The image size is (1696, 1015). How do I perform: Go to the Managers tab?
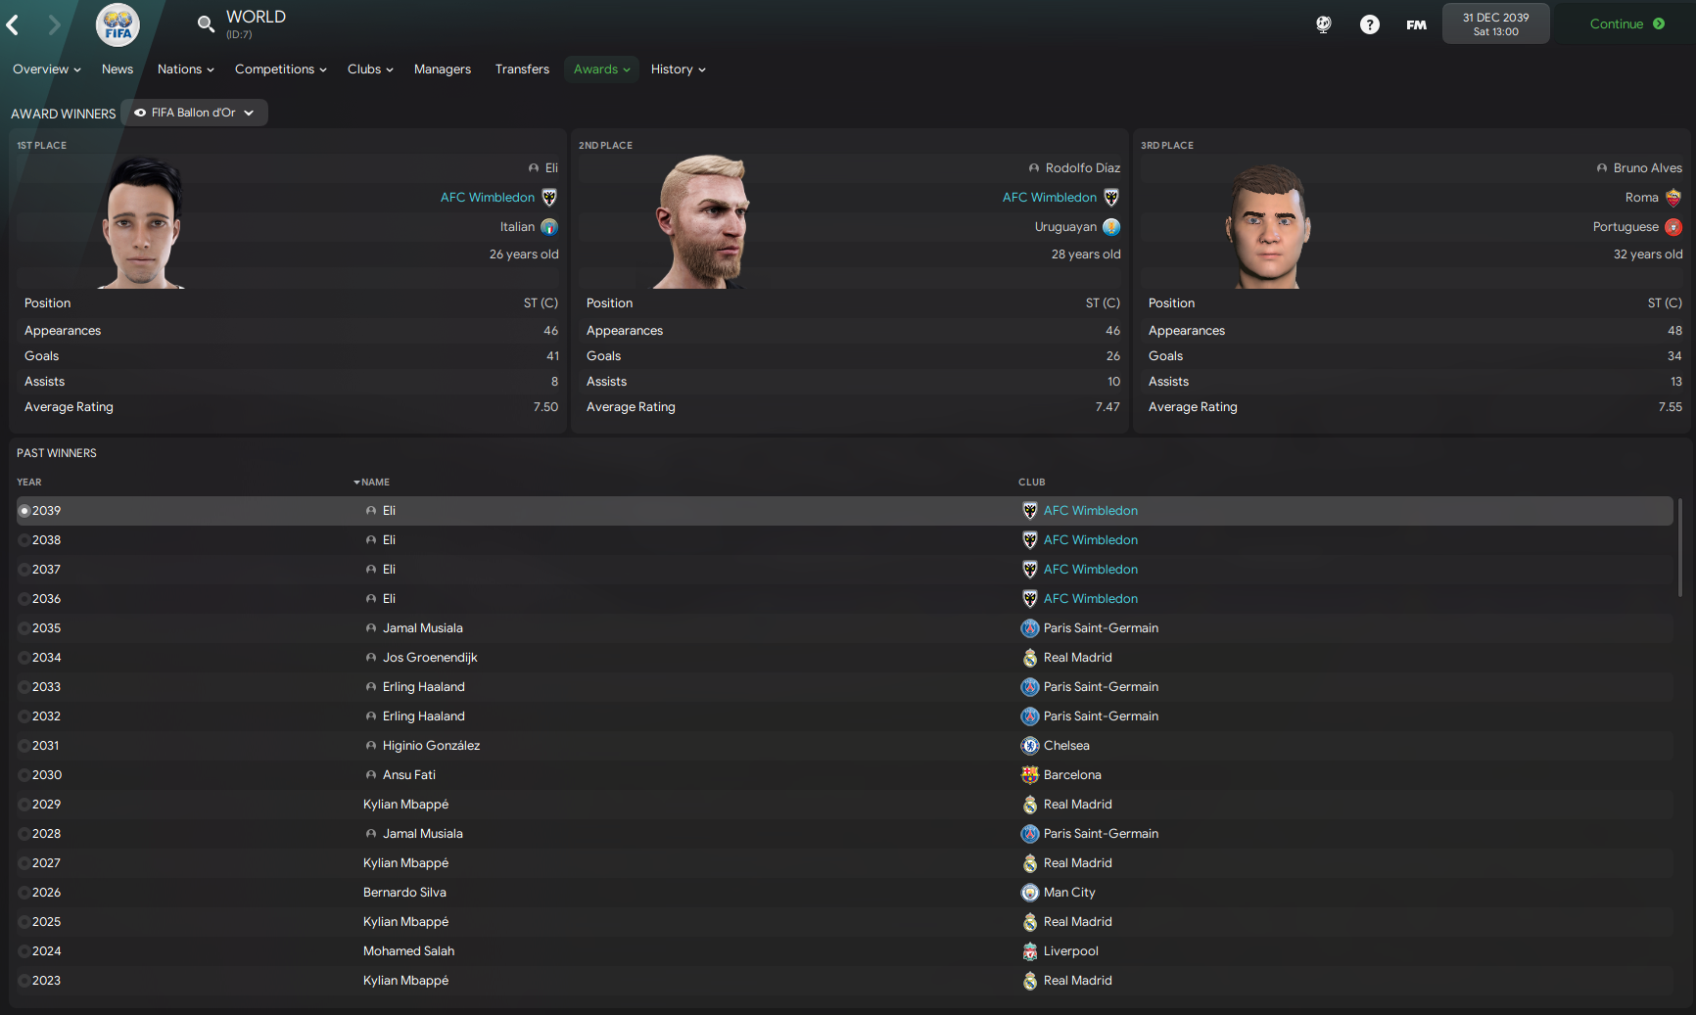tap(443, 69)
